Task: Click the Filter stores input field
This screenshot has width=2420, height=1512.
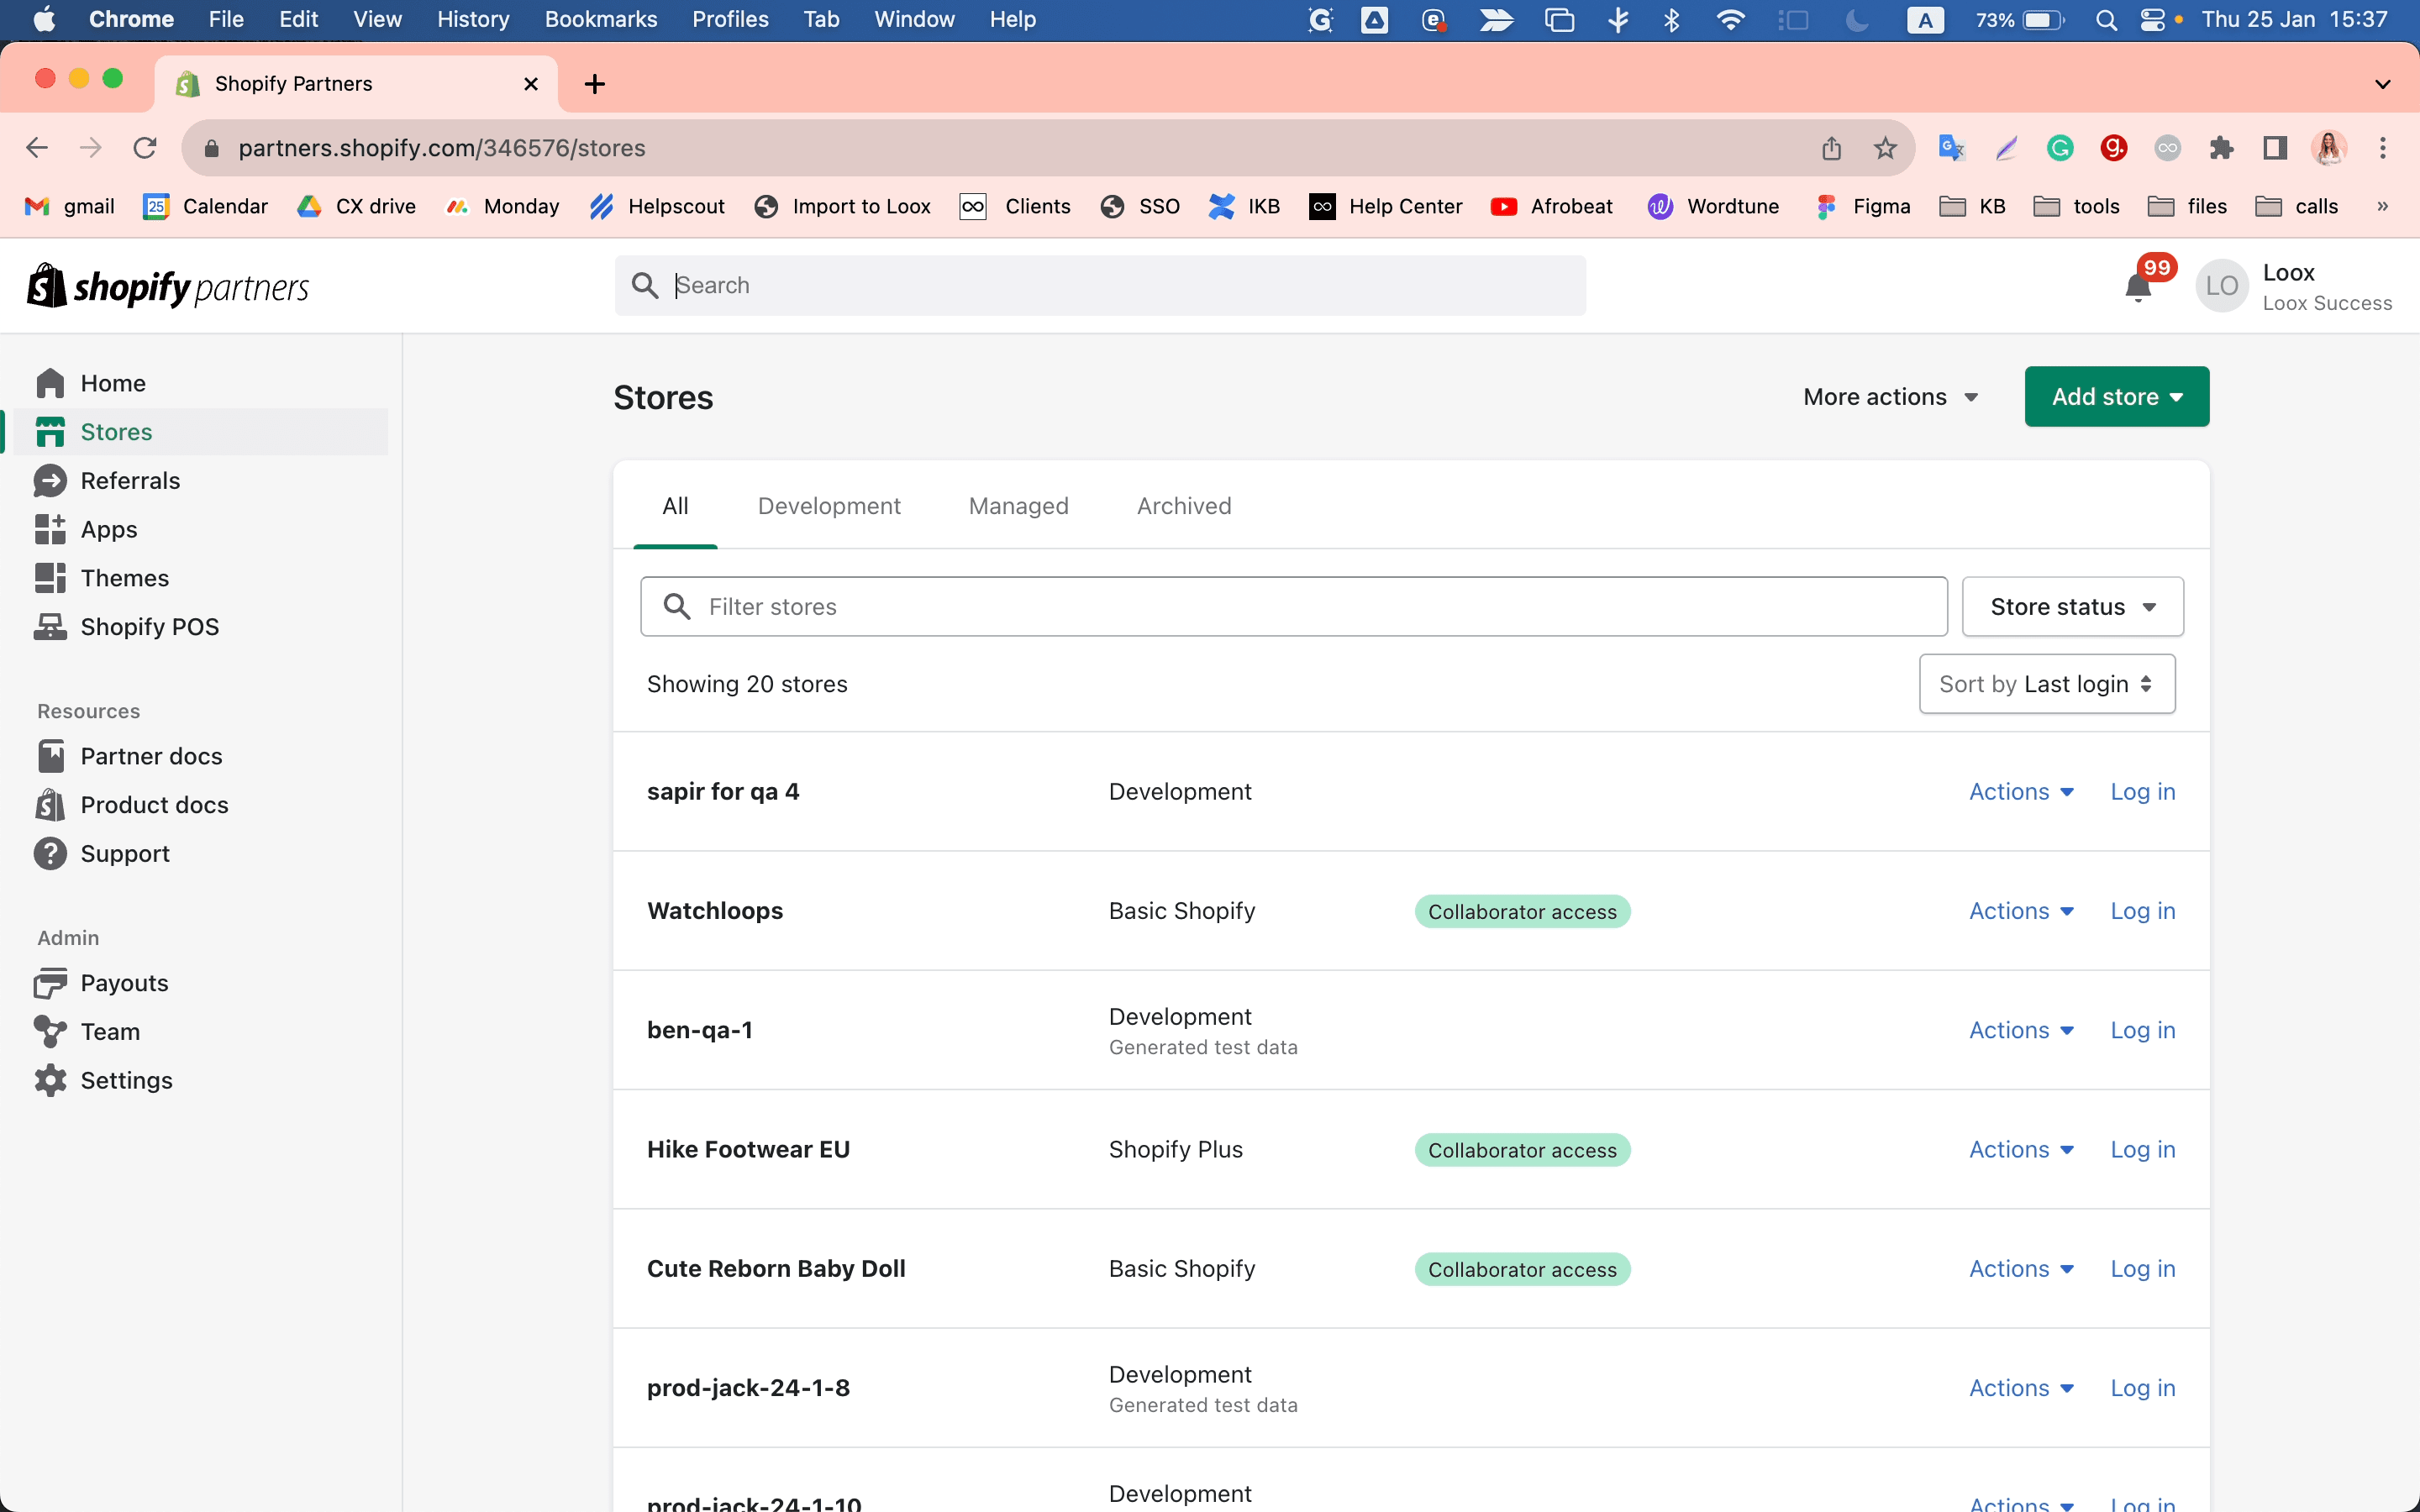Action: coord(1294,607)
